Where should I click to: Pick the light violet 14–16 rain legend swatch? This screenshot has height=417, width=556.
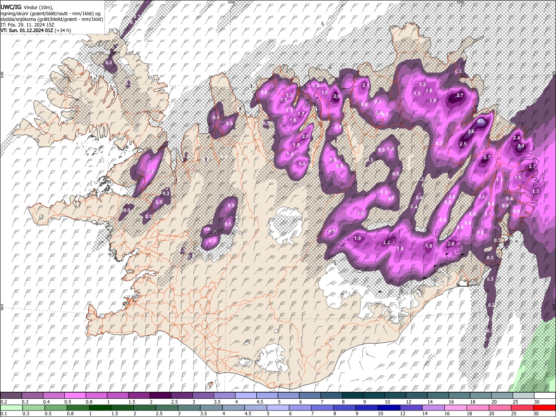click(433, 408)
